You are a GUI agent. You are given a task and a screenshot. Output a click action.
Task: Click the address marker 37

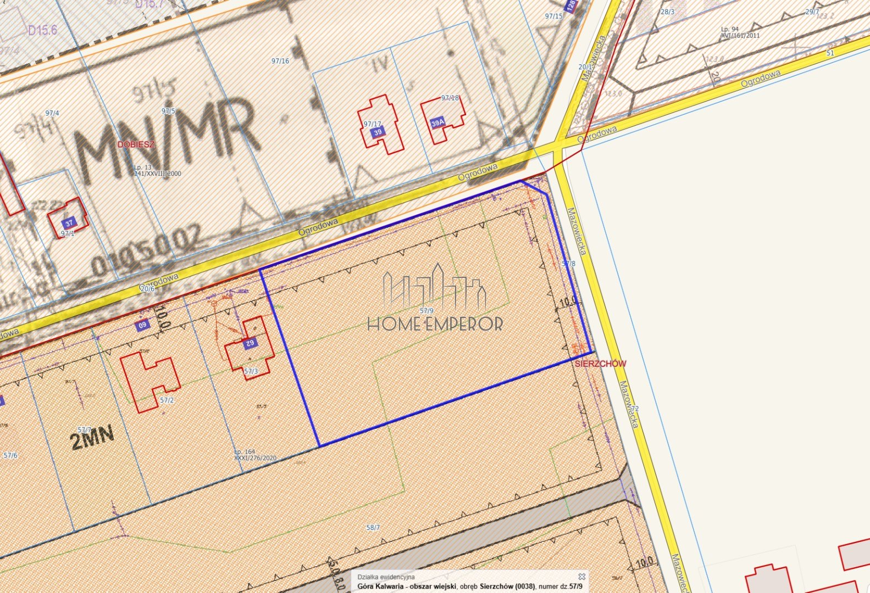pos(69,223)
